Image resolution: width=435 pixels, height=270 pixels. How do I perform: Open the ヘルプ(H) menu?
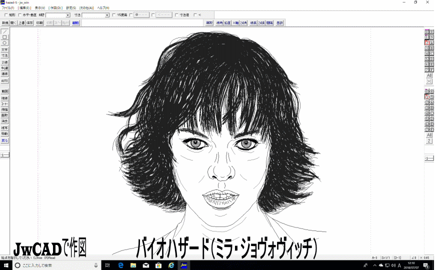103,8
